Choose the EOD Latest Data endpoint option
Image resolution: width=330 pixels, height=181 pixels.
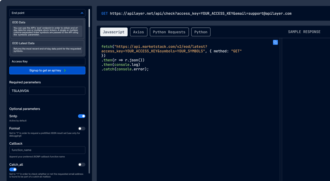click(47, 47)
